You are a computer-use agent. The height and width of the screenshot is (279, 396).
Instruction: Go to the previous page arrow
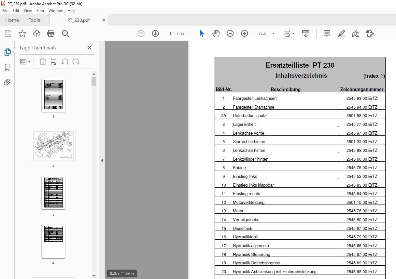click(x=141, y=33)
